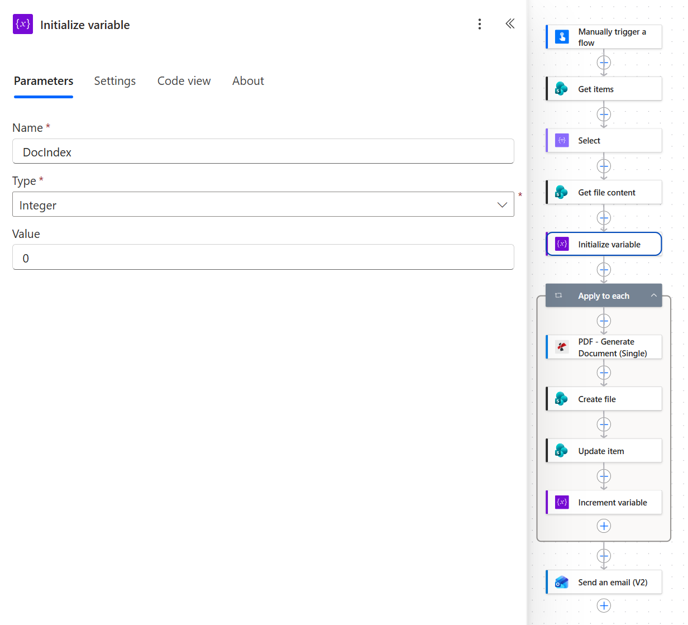688x625 pixels.
Task: Click the PDF Generate Document icon
Action: 562,347
